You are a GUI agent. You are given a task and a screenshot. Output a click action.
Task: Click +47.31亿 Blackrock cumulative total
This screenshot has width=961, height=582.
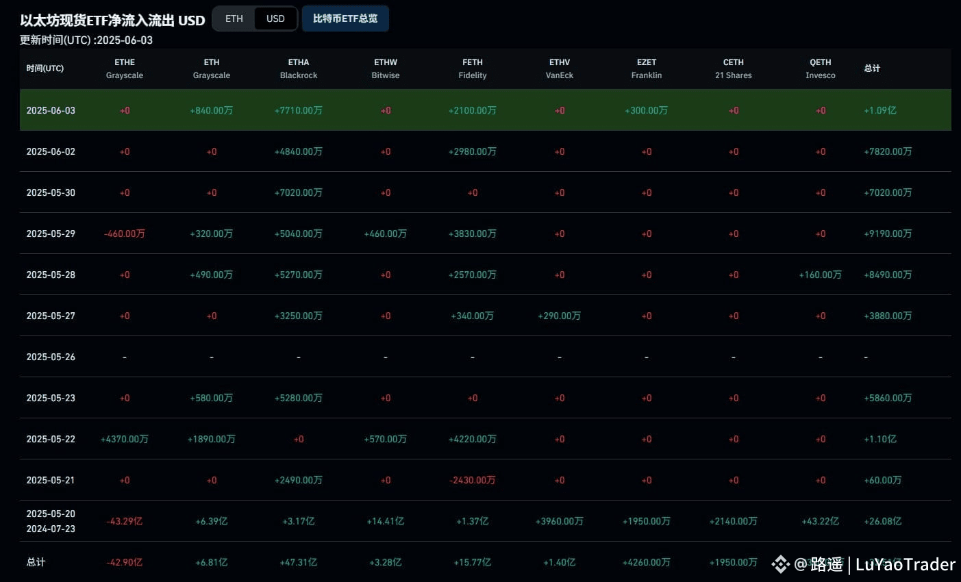click(x=299, y=562)
